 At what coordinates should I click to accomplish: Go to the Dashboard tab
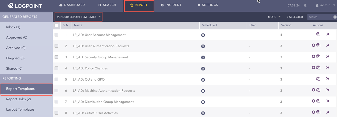[x=72, y=5]
